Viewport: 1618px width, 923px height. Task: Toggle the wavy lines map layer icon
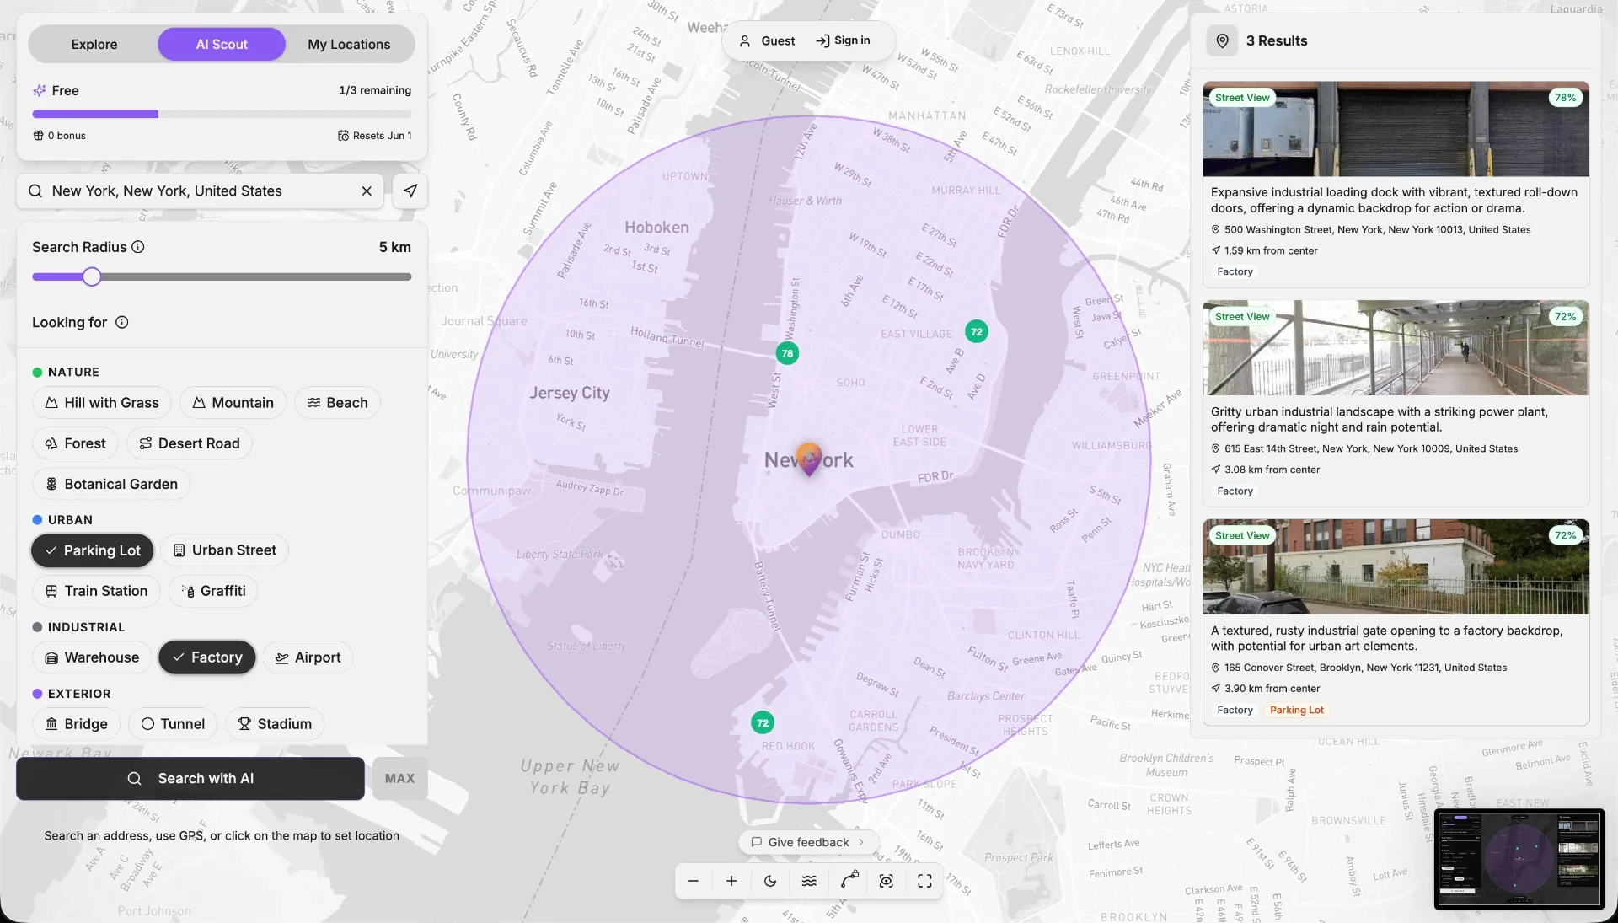coord(809,881)
